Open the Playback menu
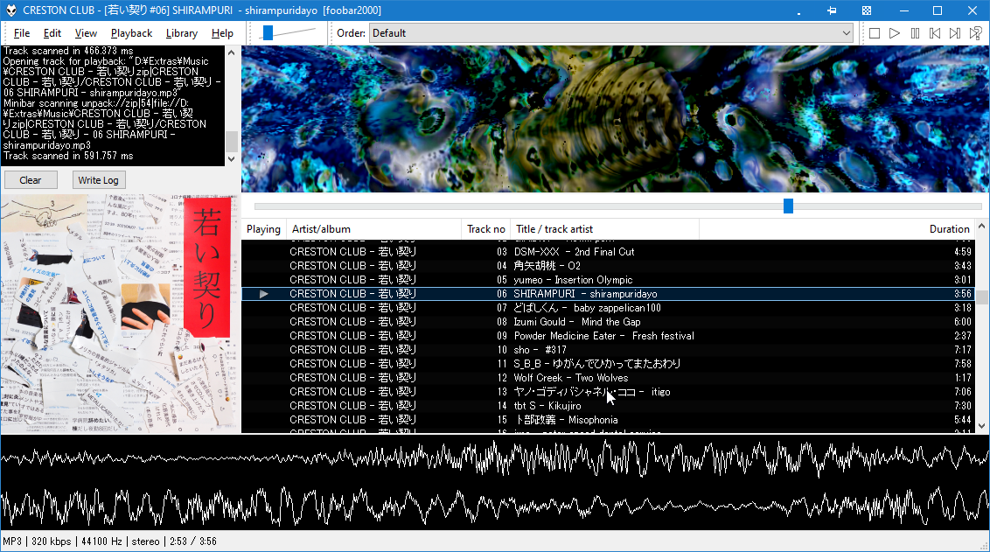990x552 pixels. pos(131,33)
